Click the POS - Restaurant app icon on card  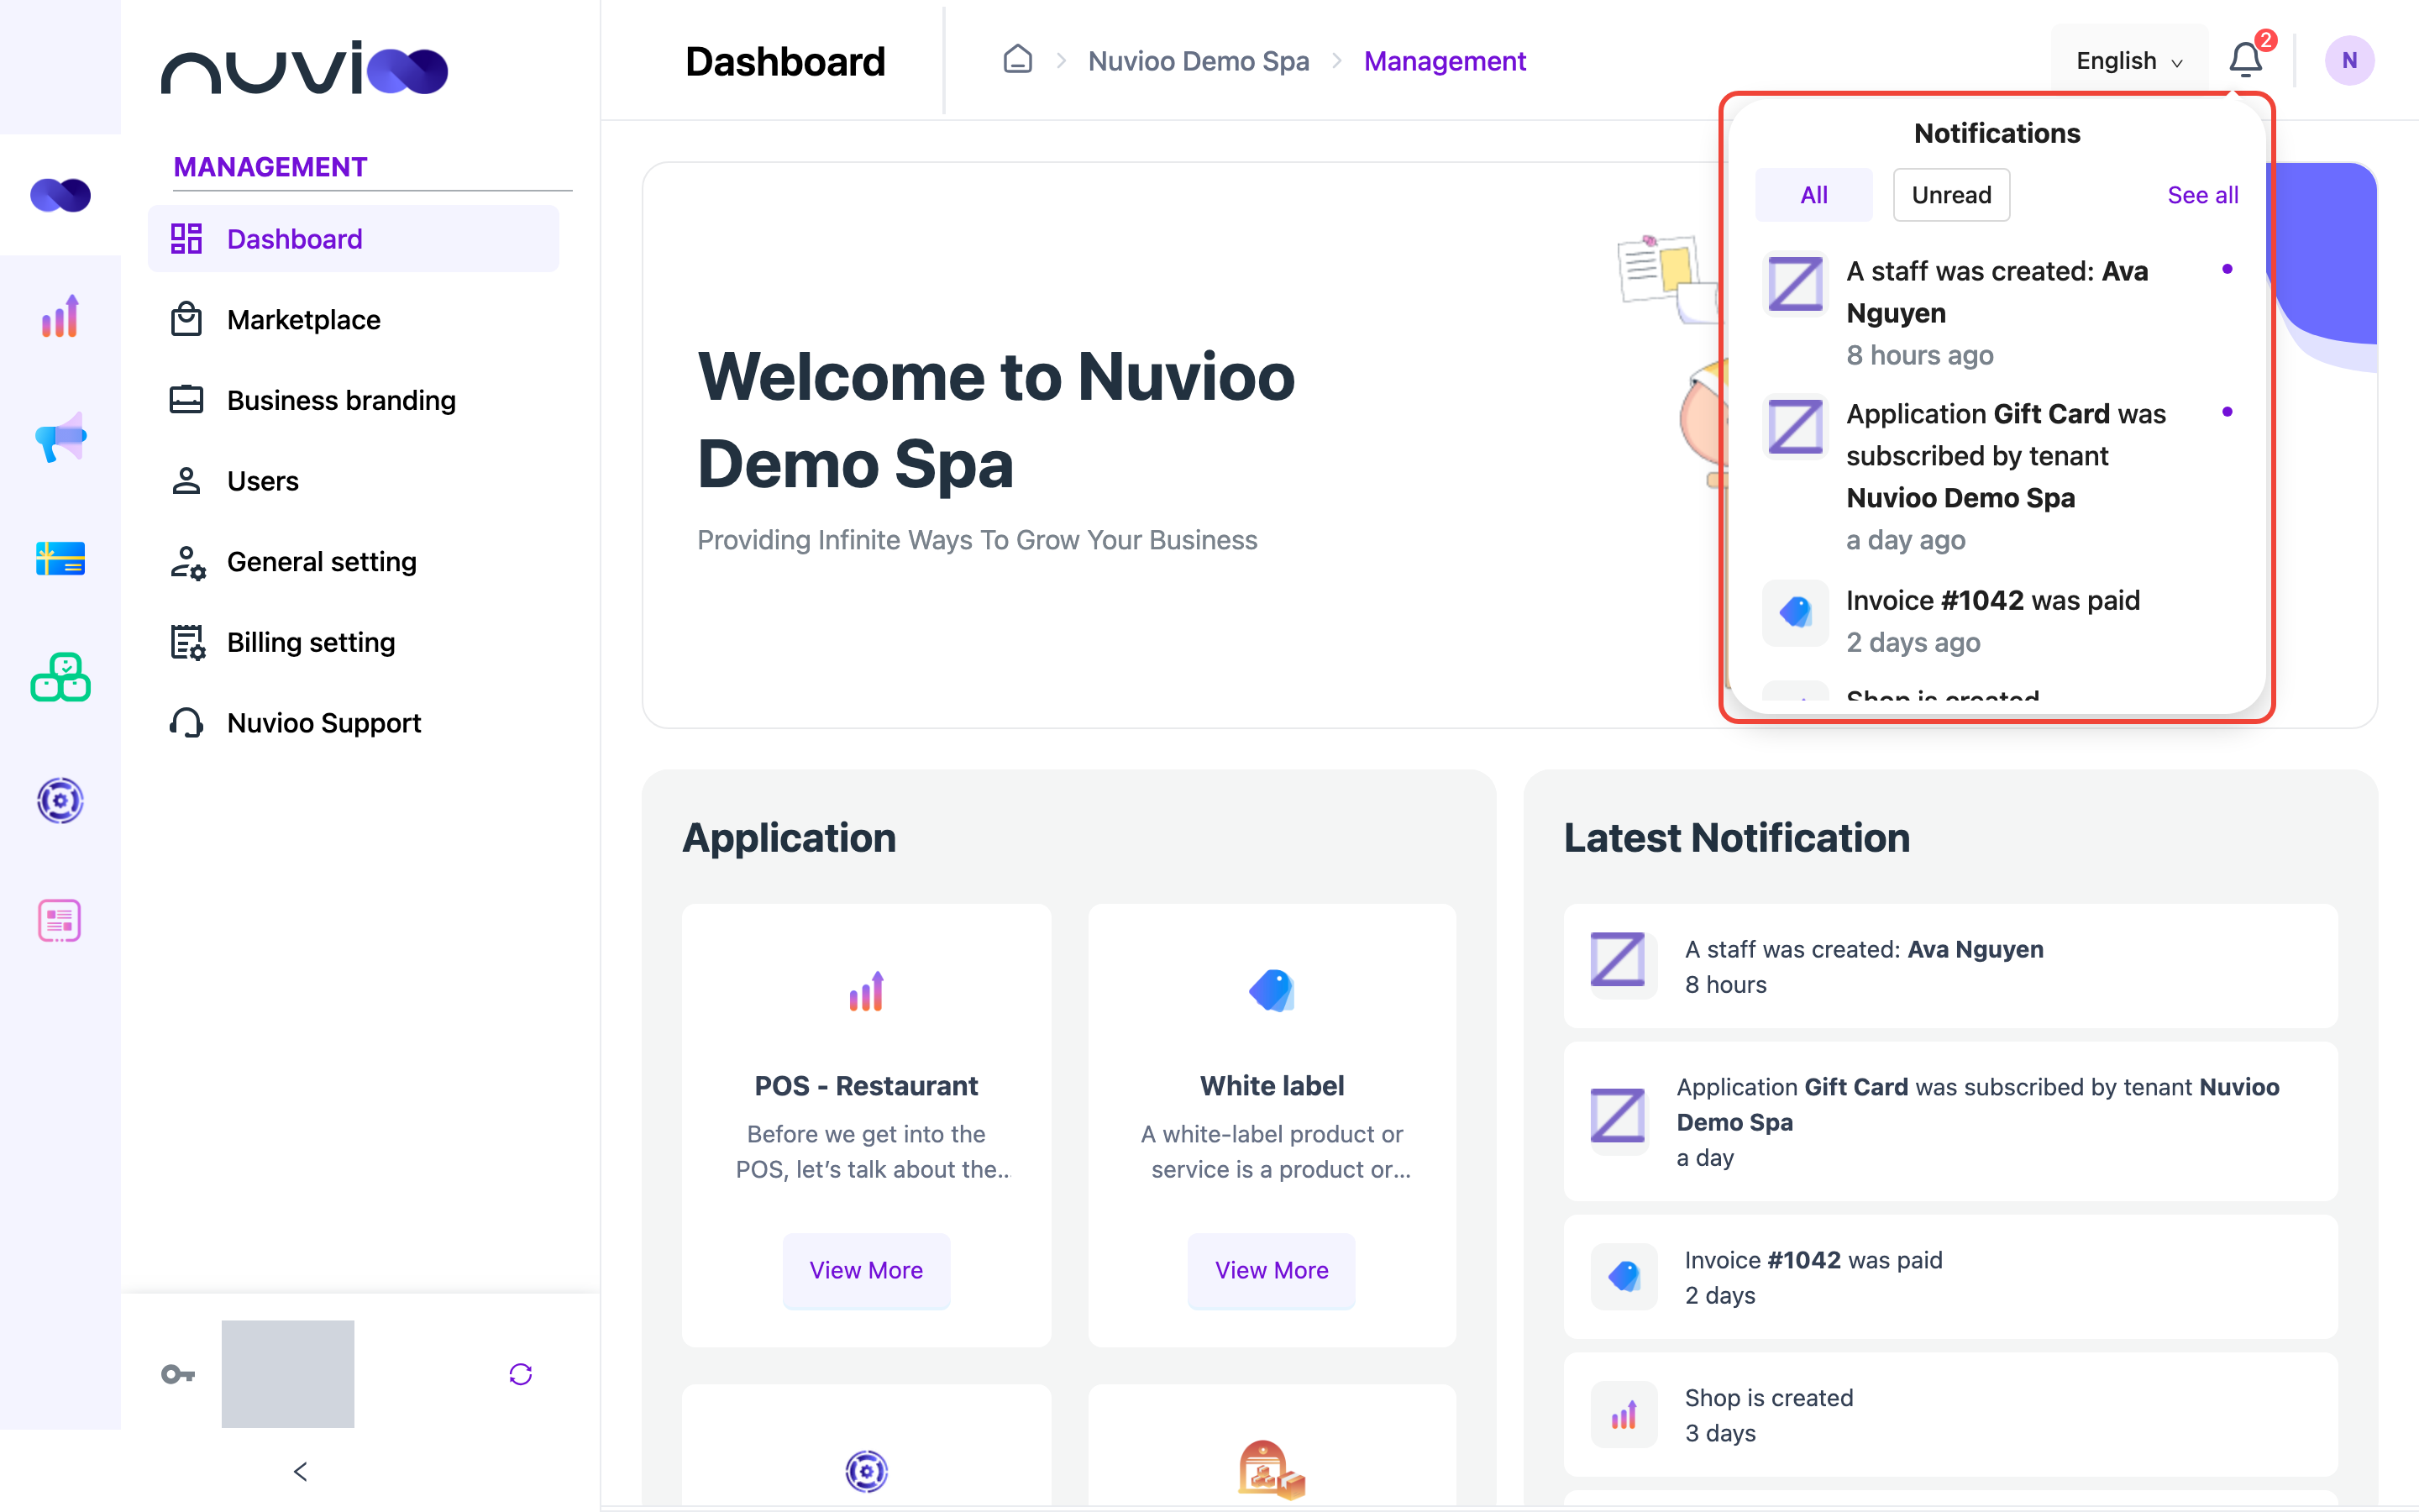tap(866, 991)
